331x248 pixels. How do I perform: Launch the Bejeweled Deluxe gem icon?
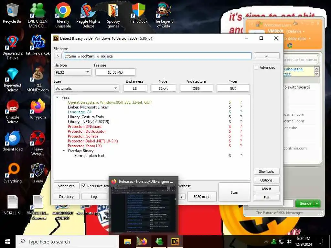click(x=13, y=80)
